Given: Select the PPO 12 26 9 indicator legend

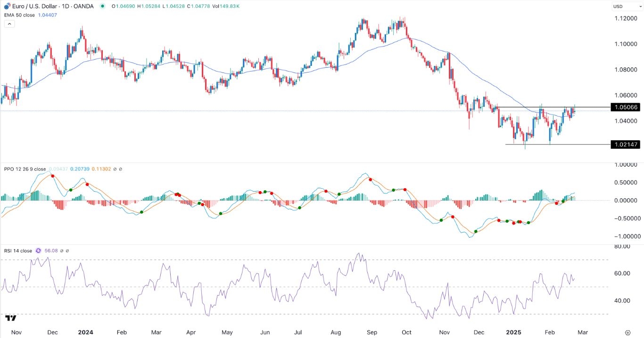Looking at the screenshot, I should pos(24,169).
